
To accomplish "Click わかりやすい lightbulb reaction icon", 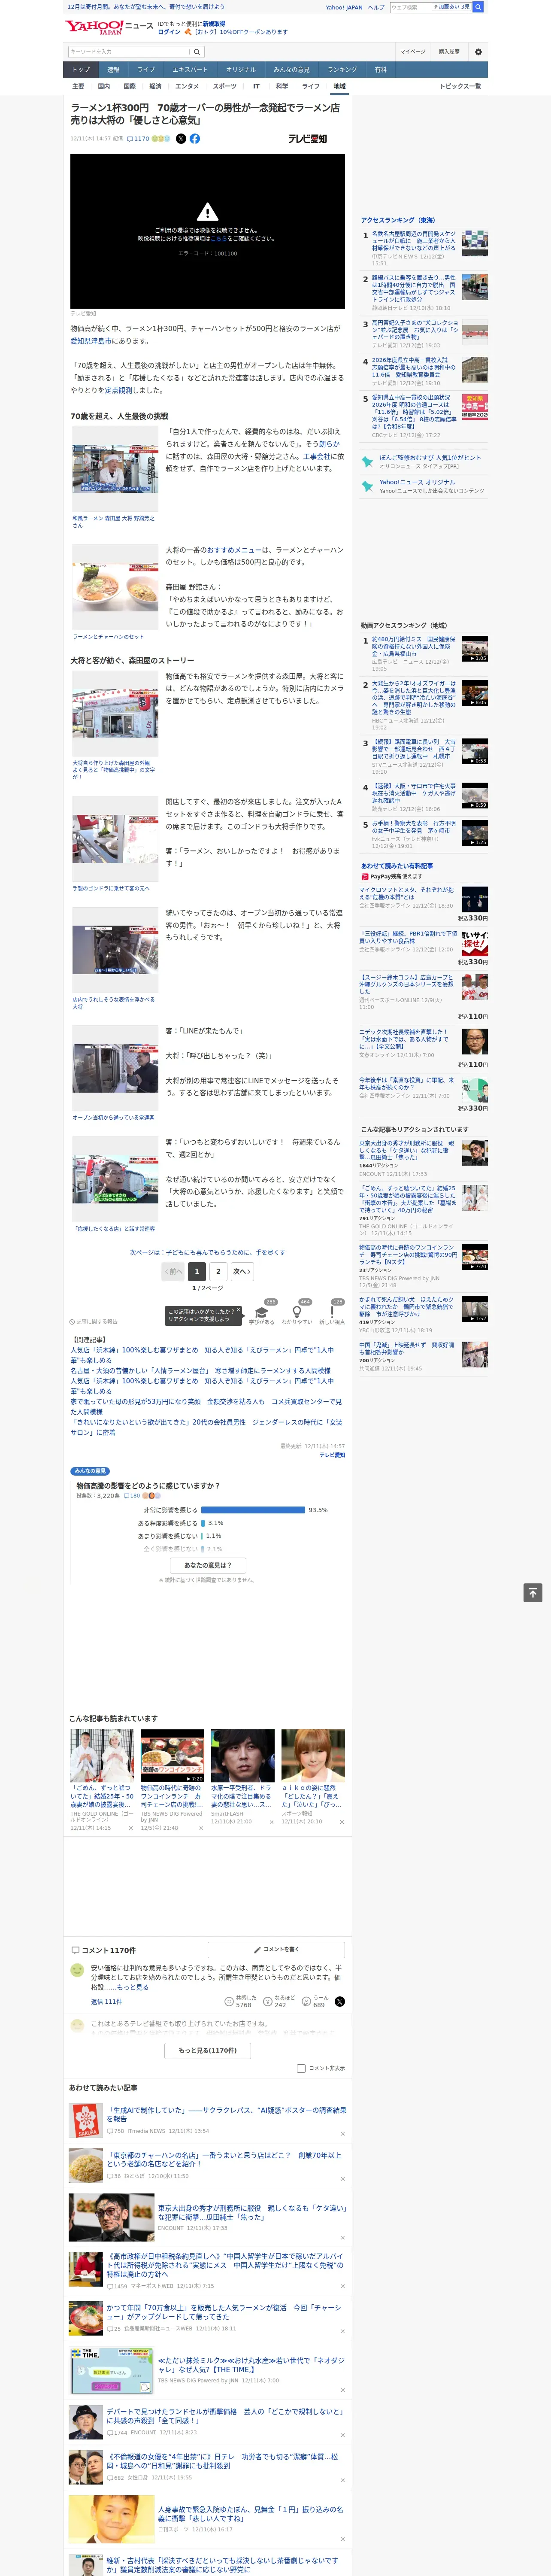I will tap(297, 1312).
